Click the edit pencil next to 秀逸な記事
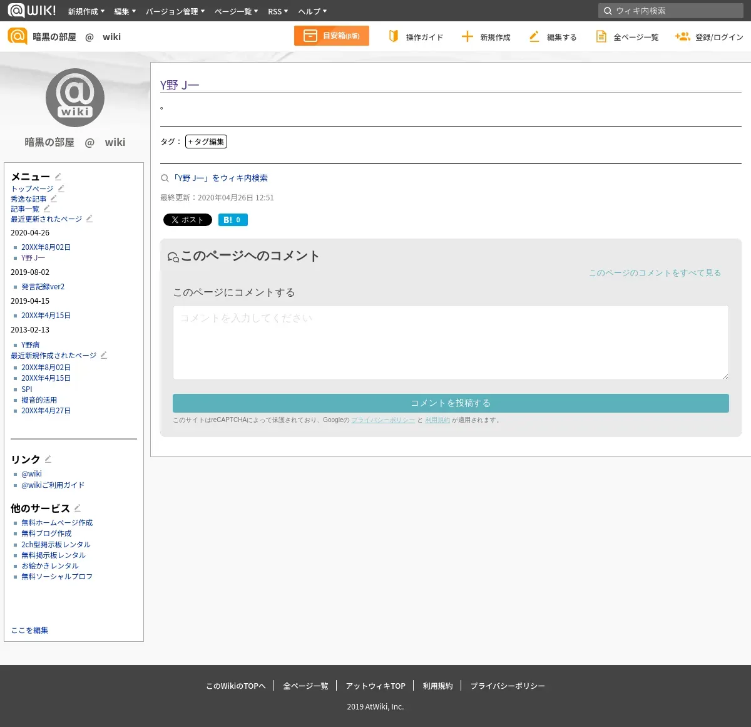This screenshot has height=727, width=751. (54, 199)
